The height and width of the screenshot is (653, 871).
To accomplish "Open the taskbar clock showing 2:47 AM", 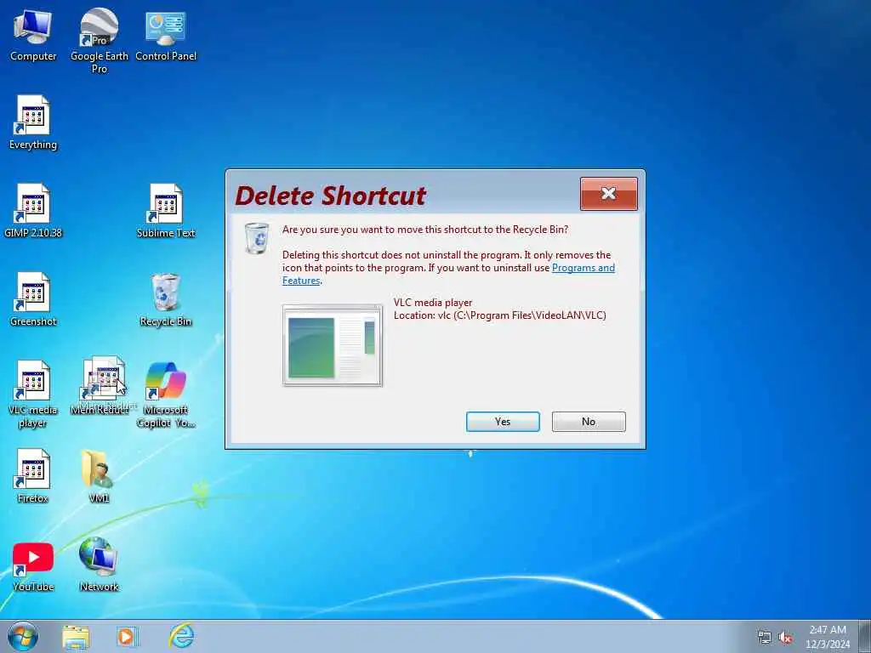I will [828, 637].
